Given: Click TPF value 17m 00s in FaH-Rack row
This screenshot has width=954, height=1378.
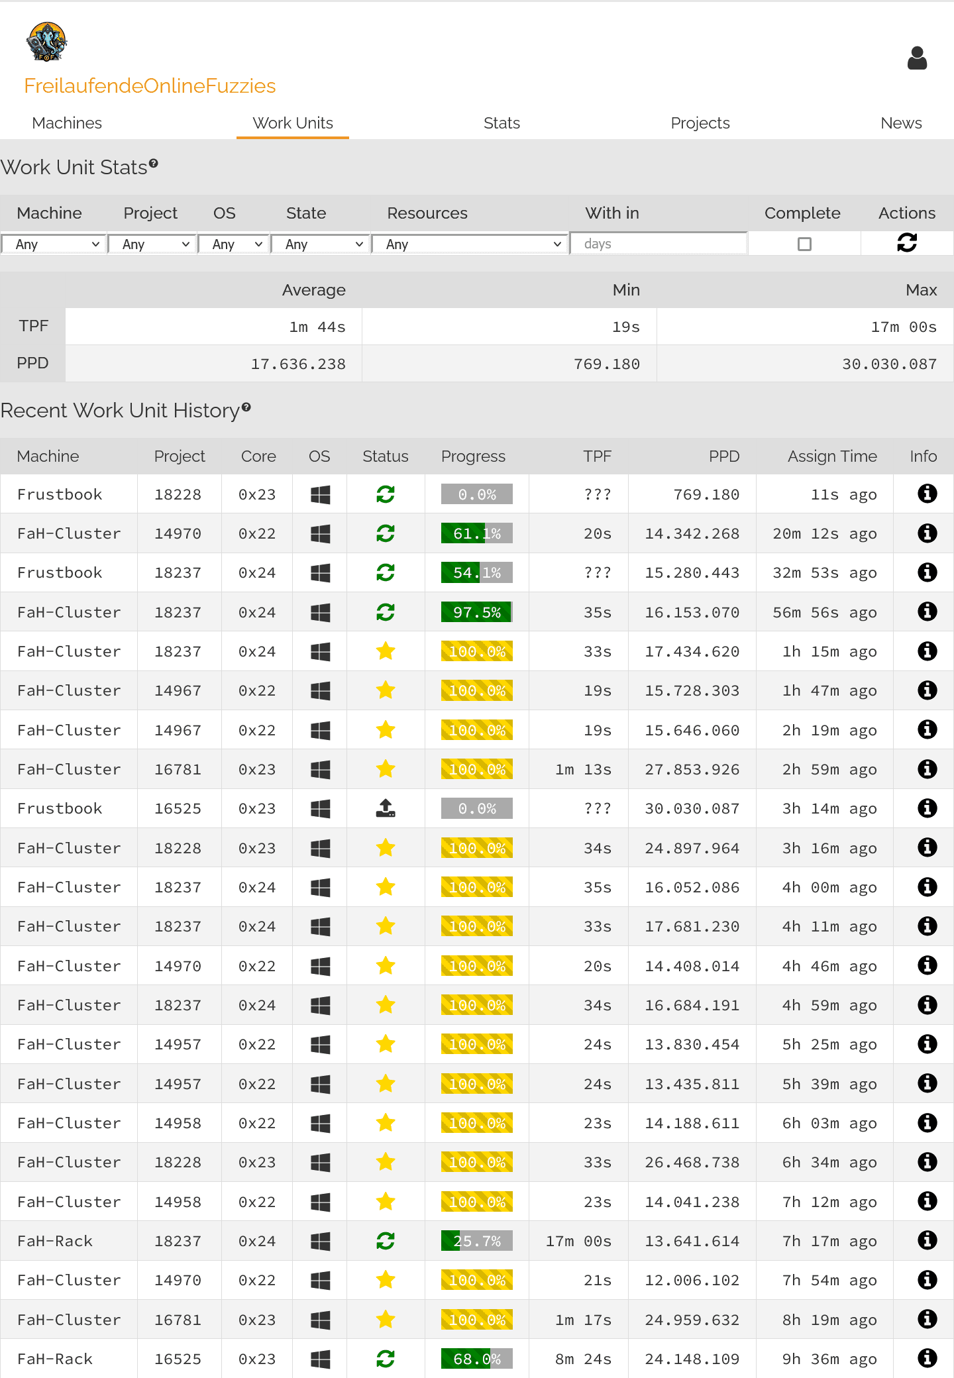Looking at the screenshot, I should [x=578, y=1241].
